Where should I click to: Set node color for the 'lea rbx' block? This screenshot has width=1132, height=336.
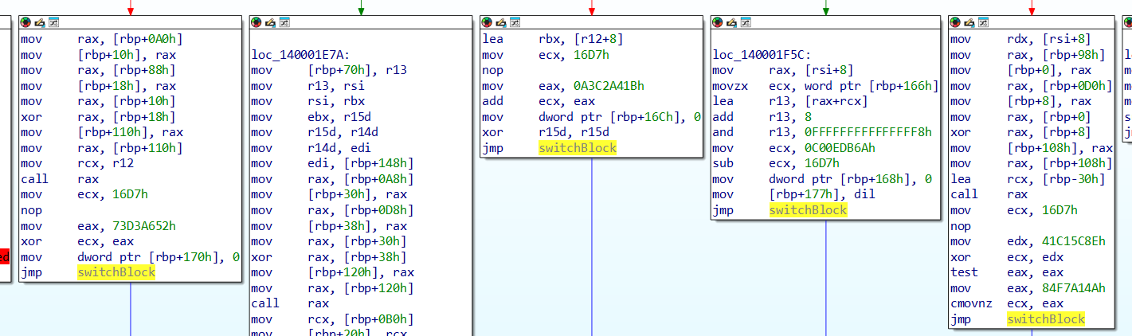tap(488, 22)
